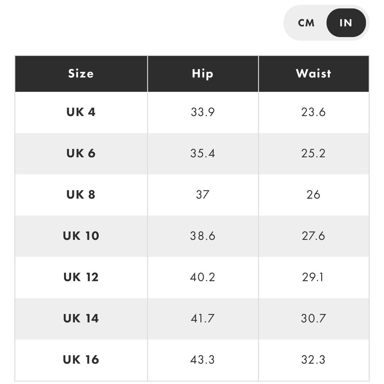Select the UK 12 size row label

click(81, 277)
